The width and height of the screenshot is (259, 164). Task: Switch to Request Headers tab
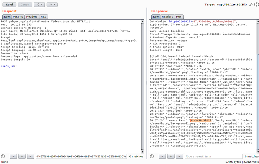click(32, 16)
